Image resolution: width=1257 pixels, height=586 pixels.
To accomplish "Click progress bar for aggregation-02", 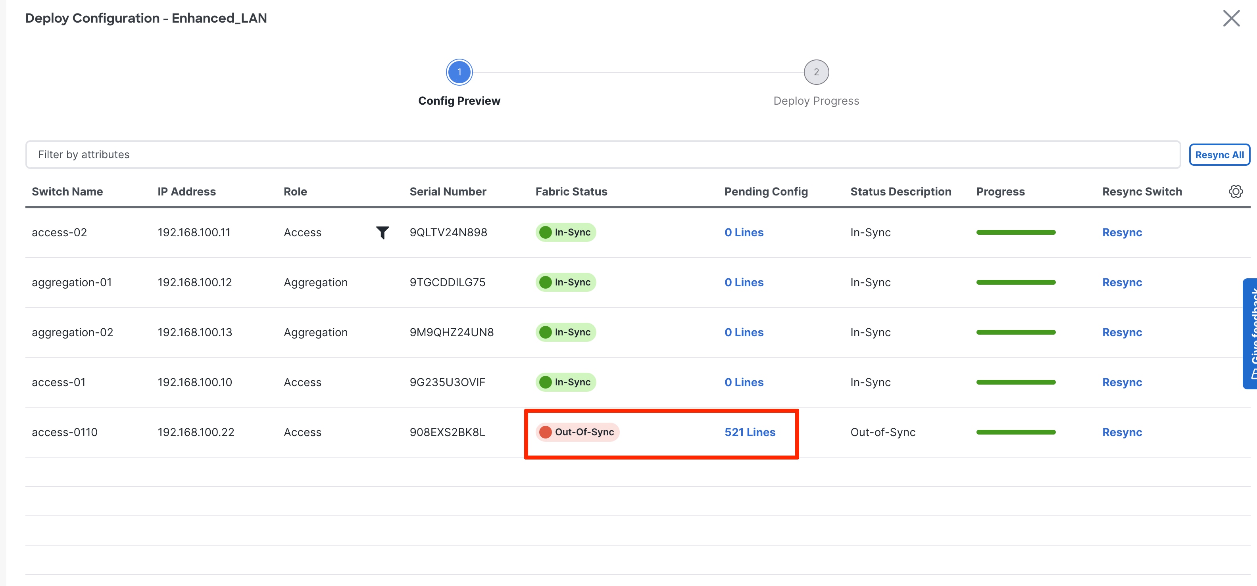I will [1015, 333].
